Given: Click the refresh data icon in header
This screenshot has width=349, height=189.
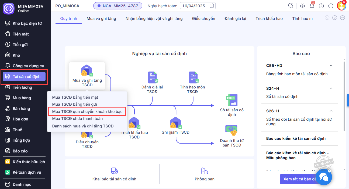Looking at the screenshot, I should point(291,6).
